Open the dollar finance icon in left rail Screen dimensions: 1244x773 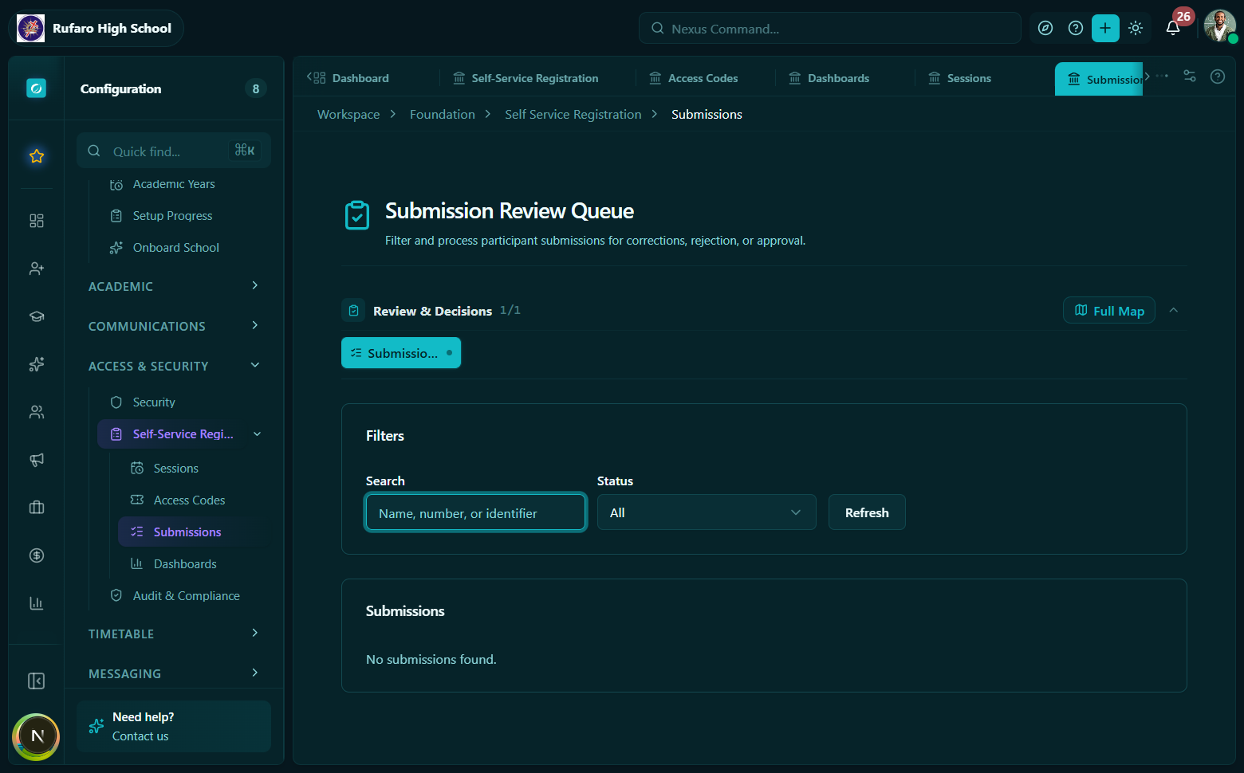[x=37, y=555]
